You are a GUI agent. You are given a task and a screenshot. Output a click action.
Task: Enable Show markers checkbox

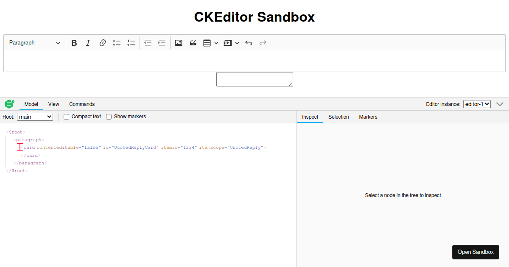(109, 117)
